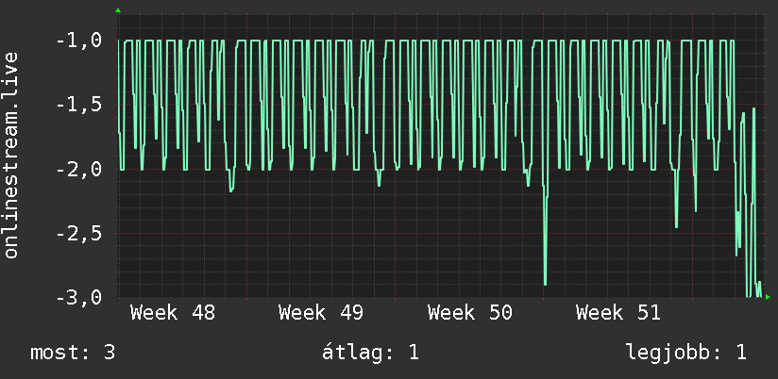Click the dip near -2.2 after Week 48
Image resolution: width=778 pixels, height=379 pixels.
[231, 189]
